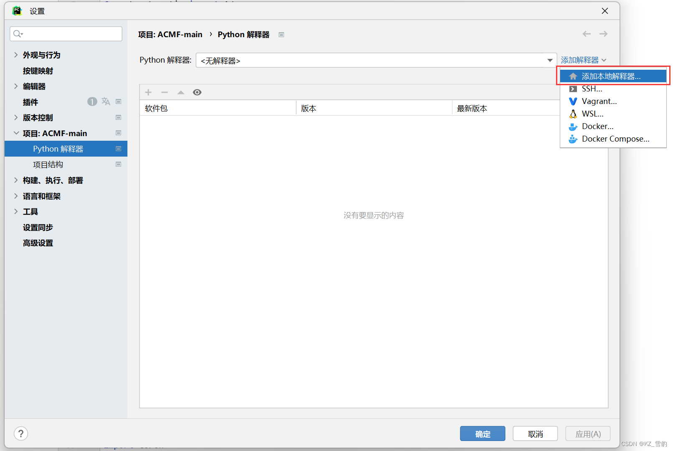Click 项目: ACMF-main breadcrumb
This screenshot has height=451, width=673.
170,35
